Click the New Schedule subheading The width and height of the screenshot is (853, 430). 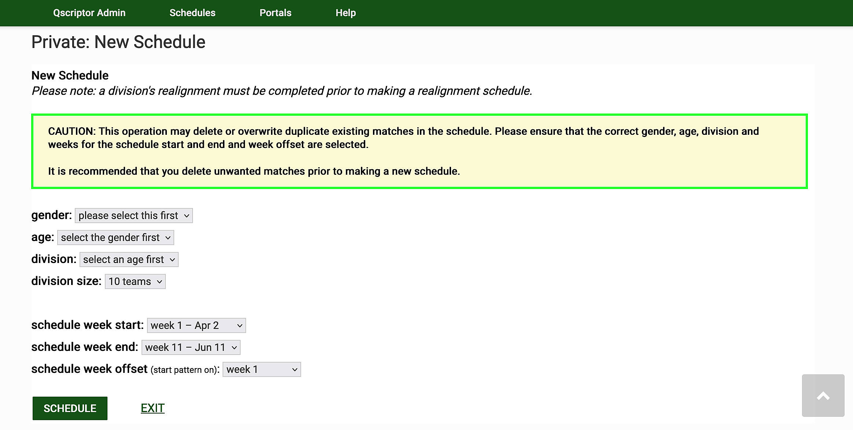[x=70, y=75]
